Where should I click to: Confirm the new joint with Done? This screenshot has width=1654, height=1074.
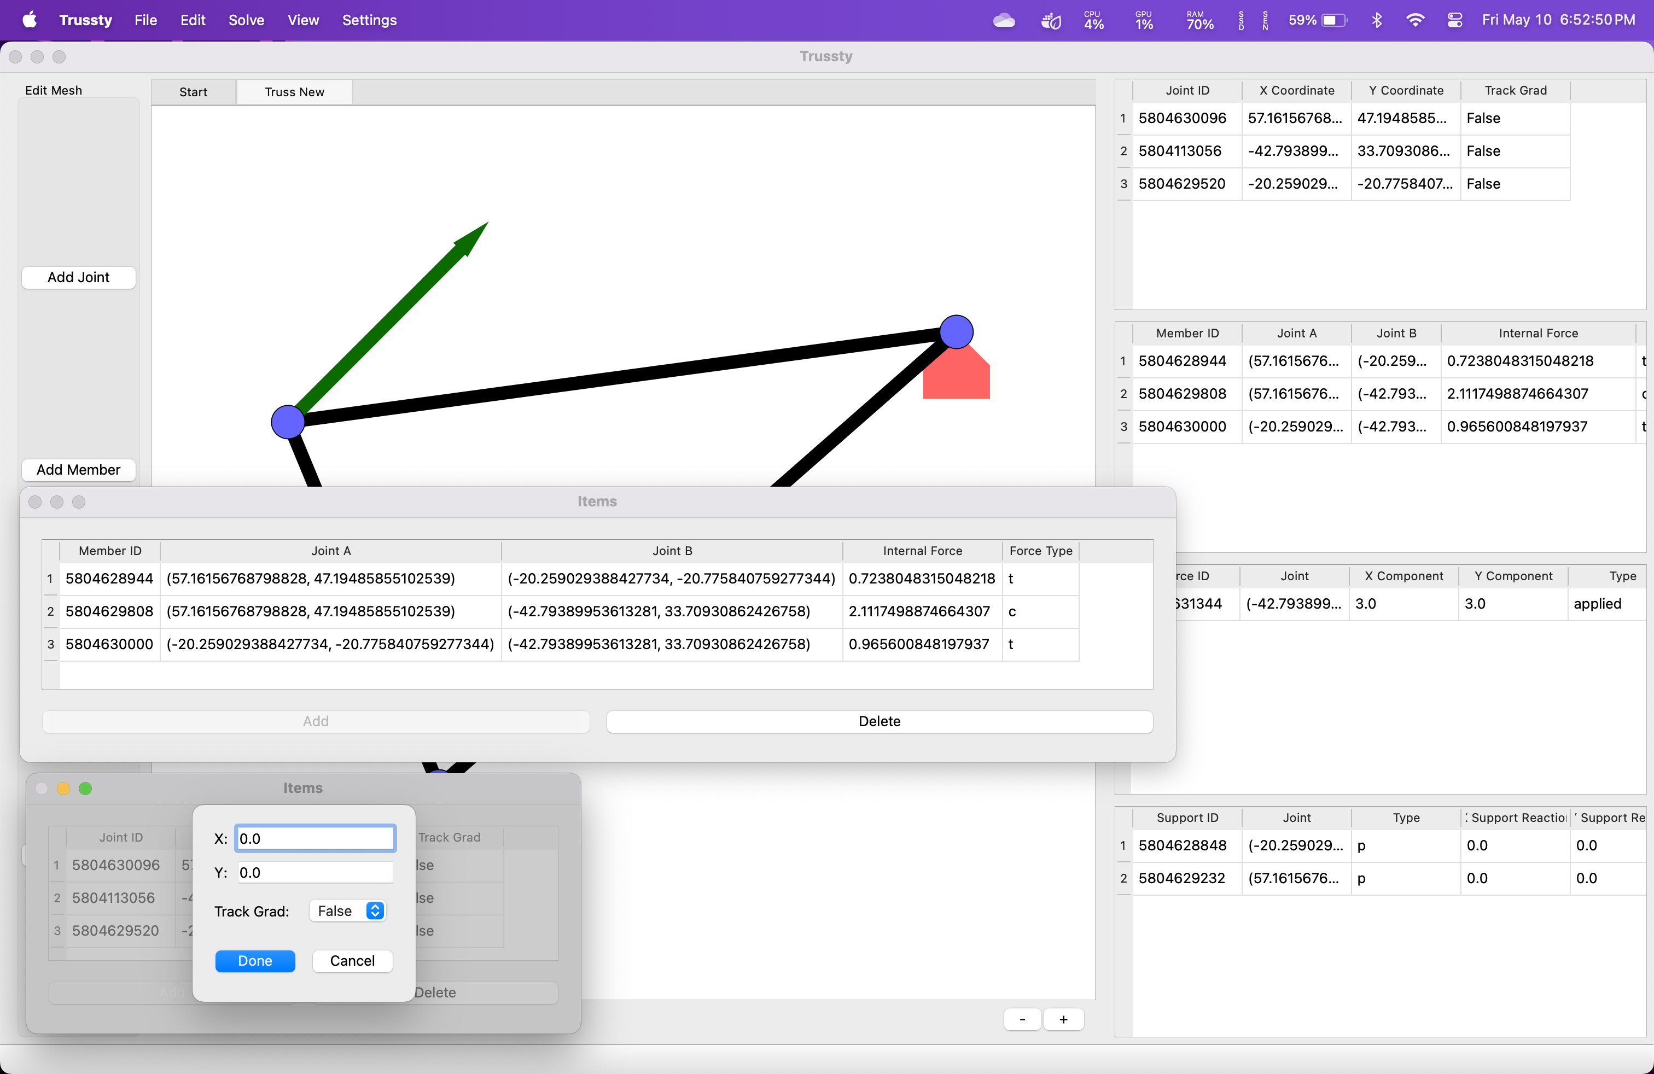(x=255, y=961)
